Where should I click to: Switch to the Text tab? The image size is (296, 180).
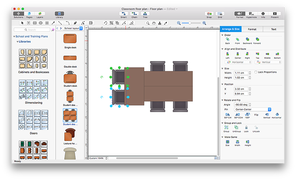tap(273, 29)
